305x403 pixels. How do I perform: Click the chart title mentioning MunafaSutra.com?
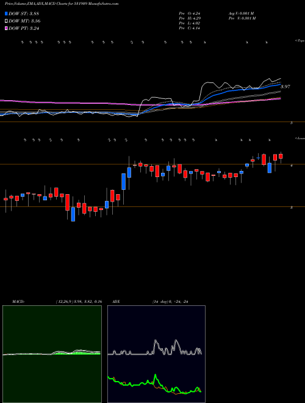click(x=62, y=4)
